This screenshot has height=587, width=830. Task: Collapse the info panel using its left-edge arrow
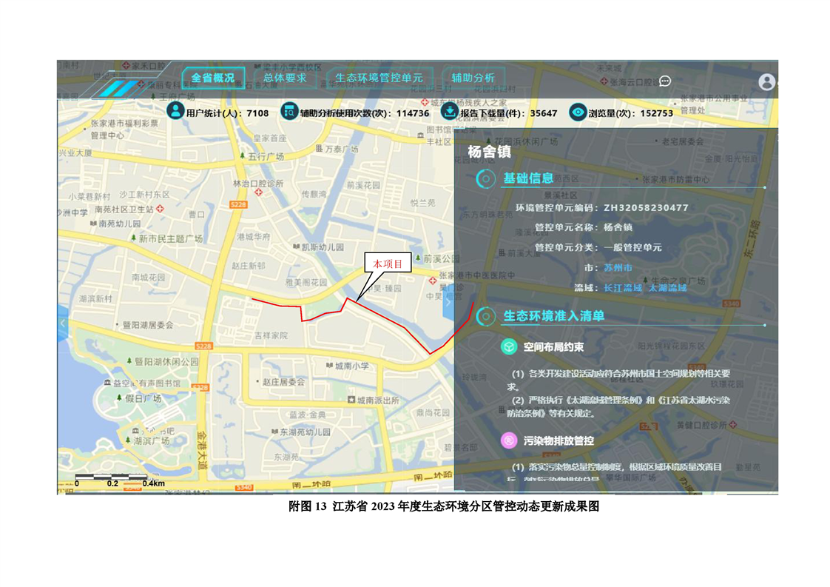point(448,303)
